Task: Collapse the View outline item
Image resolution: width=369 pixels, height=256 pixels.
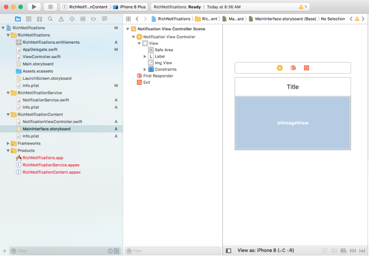Action: click(139, 43)
